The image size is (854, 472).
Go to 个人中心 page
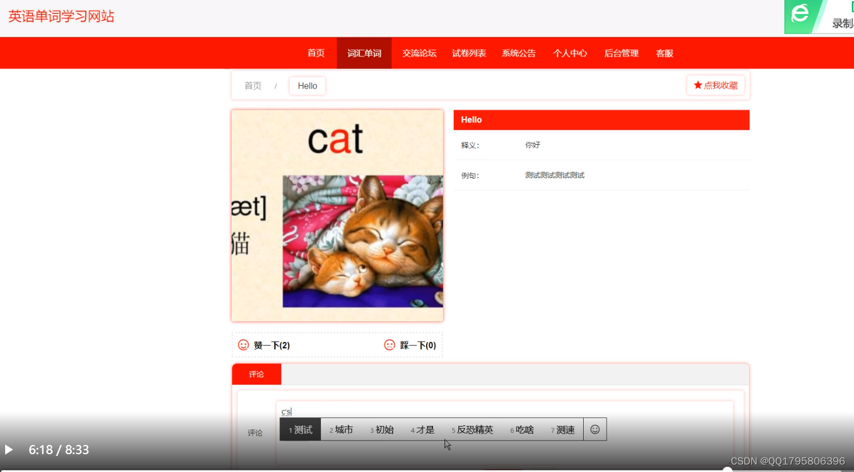pyautogui.click(x=570, y=53)
